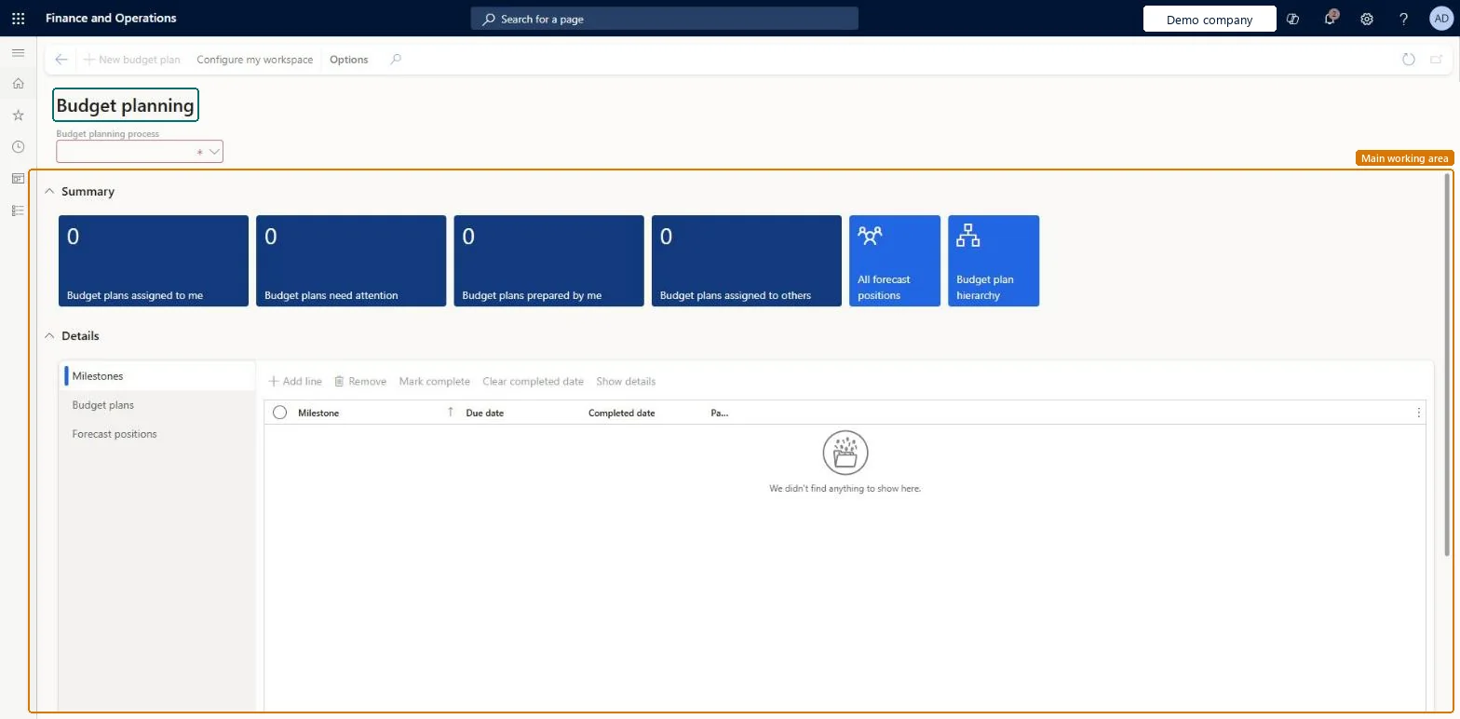Open the settings gear
The height and width of the screenshot is (719, 1460).
click(1367, 19)
